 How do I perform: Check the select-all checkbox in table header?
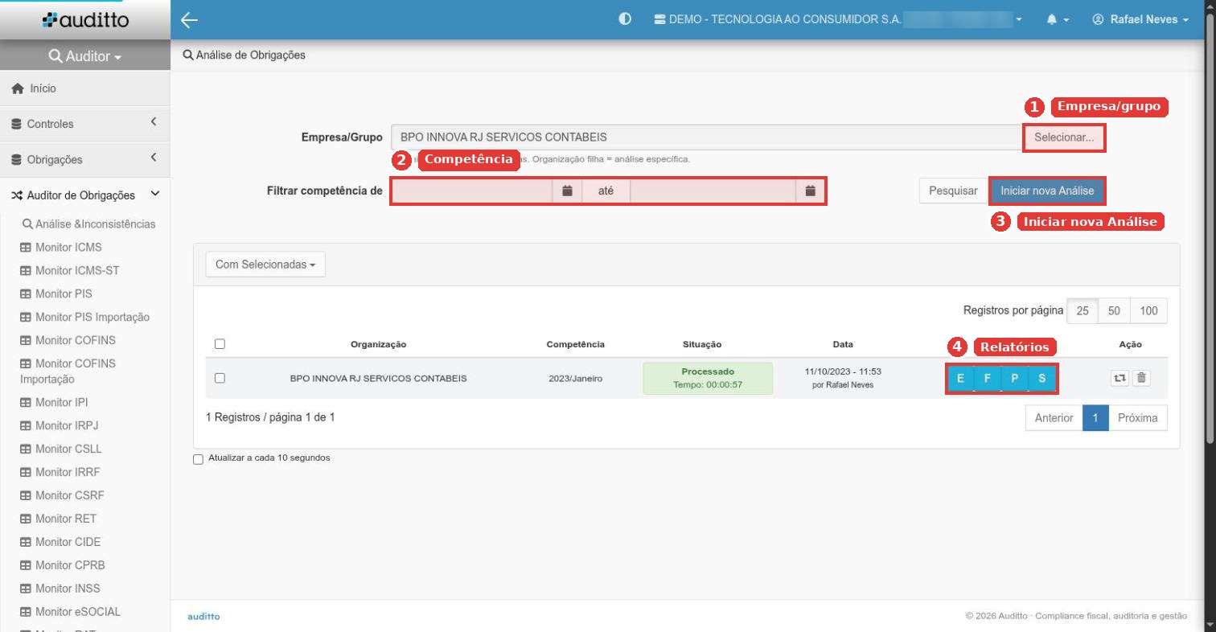click(x=220, y=344)
